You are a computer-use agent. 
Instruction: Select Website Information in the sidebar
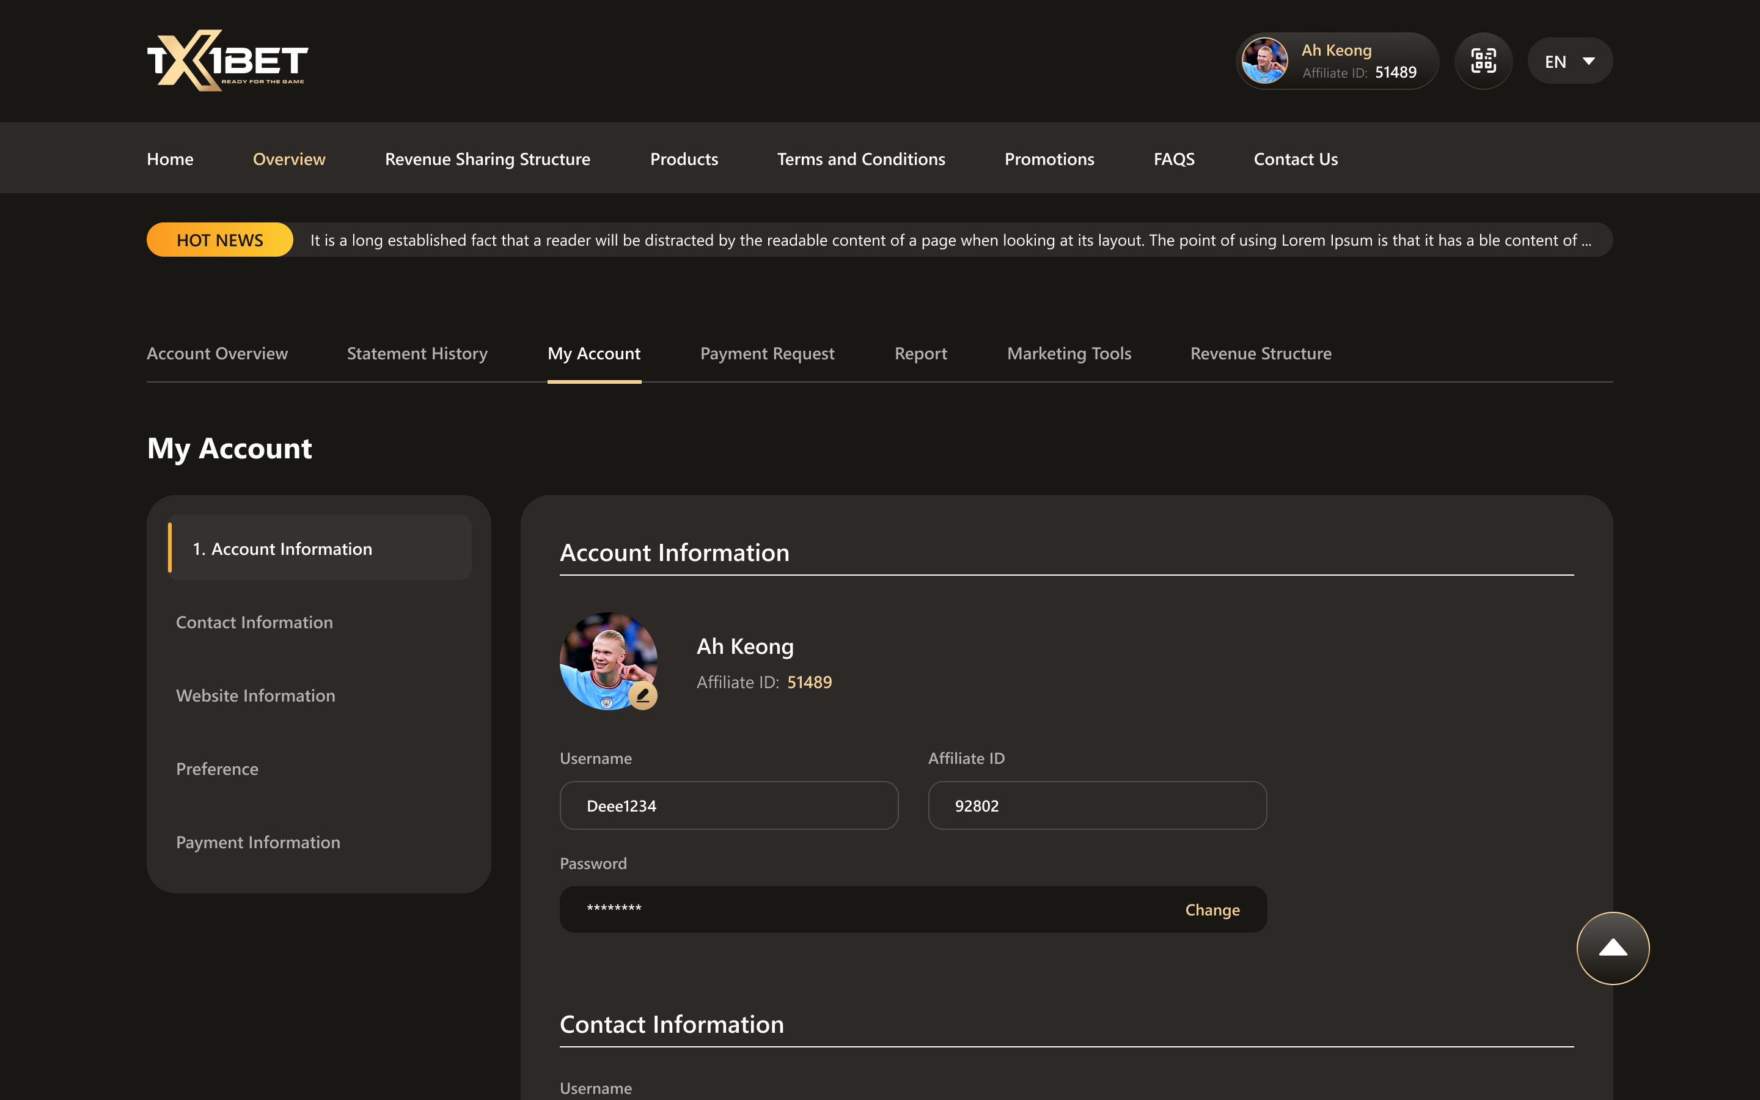coord(255,696)
